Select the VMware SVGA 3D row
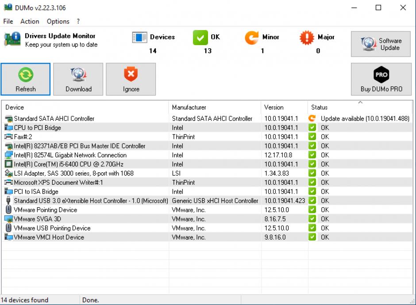 (x=207, y=219)
